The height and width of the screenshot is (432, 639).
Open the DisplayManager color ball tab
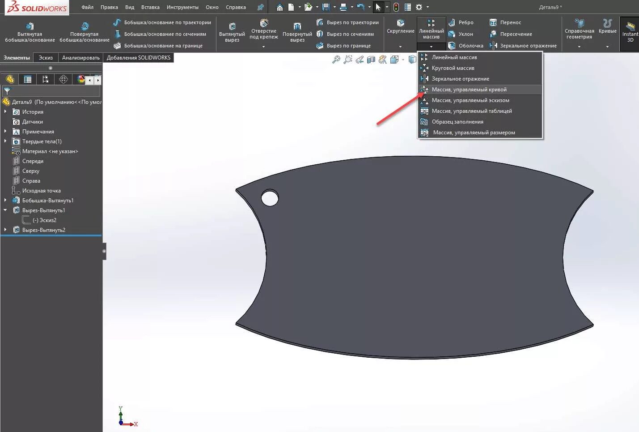[80, 79]
